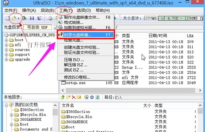Image resolution: width=205 pixels, height=132 pixels.
Task: Expand the $Recycle.Bin tree node
Action: [x=12, y=115]
